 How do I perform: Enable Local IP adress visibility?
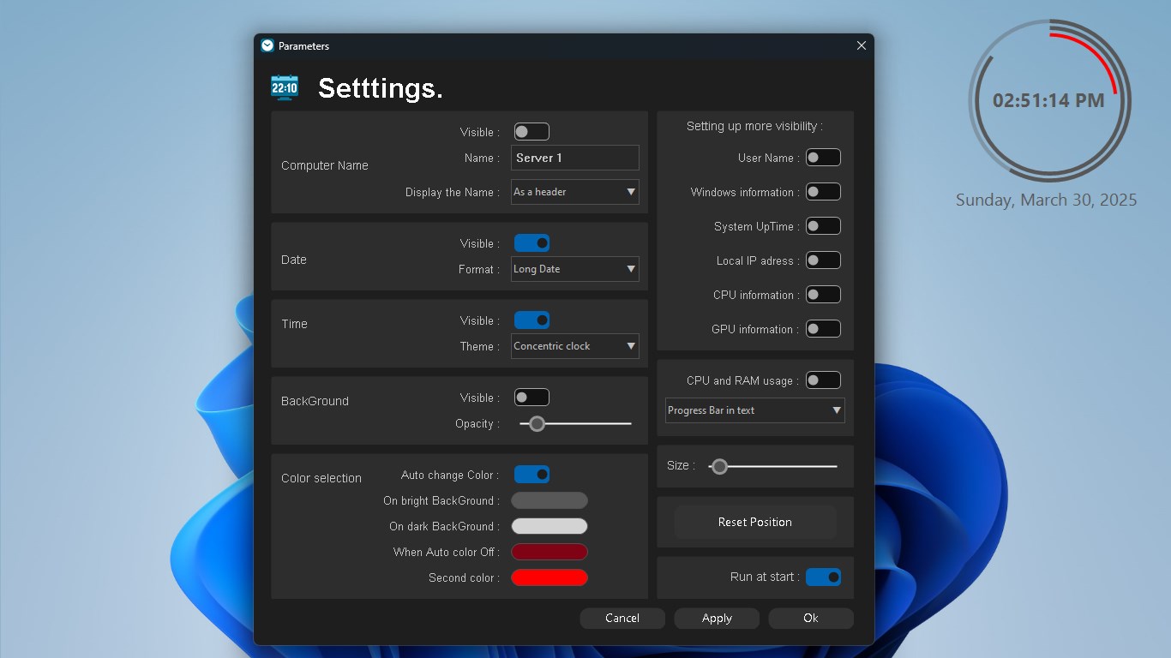tap(823, 260)
